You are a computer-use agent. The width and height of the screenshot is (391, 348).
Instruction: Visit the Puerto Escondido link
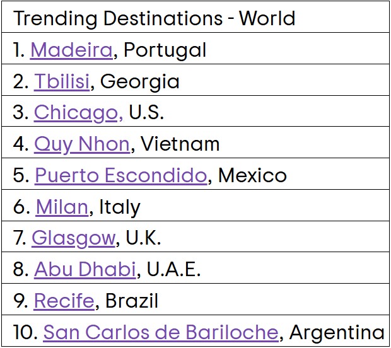tap(120, 175)
